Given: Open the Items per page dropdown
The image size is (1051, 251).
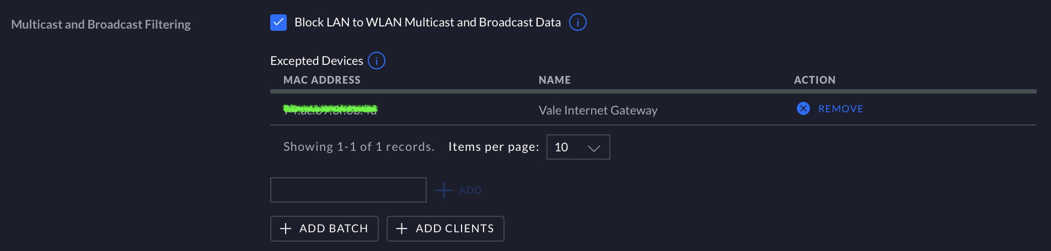Looking at the screenshot, I should pyautogui.click(x=577, y=147).
